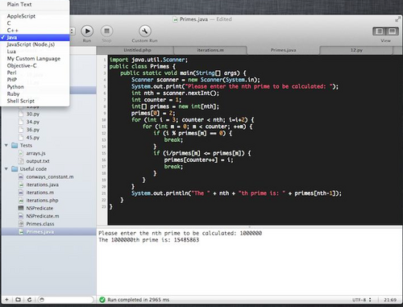Switch to the 12.py tab
The height and width of the screenshot is (307, 403).
click(x=356, y=50)
